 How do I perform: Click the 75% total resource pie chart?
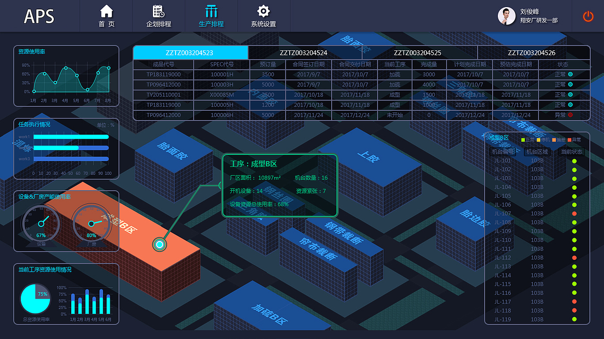click(x=35, y=299)
